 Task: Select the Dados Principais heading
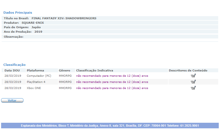pyautogui.click(x=18, y=13)
